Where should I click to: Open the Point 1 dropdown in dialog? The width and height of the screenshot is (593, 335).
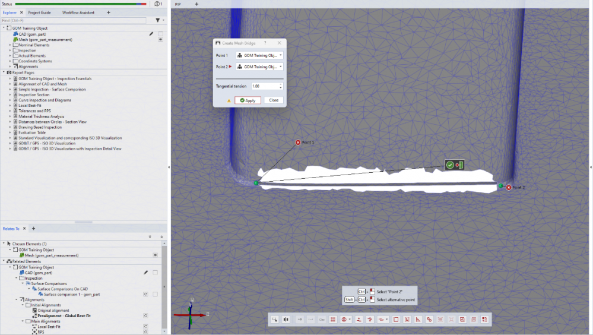coord(260,55)
